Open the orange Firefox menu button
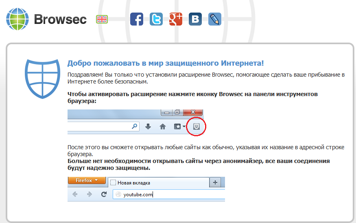Screen dimensions: 356x223 87,180
